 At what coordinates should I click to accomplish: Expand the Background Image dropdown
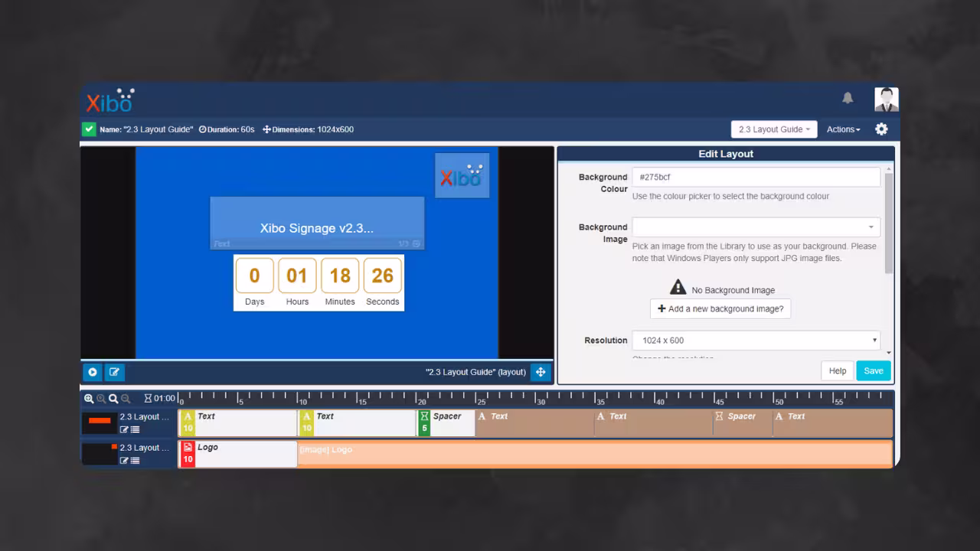pyautogui.click(x=756, y=227)
